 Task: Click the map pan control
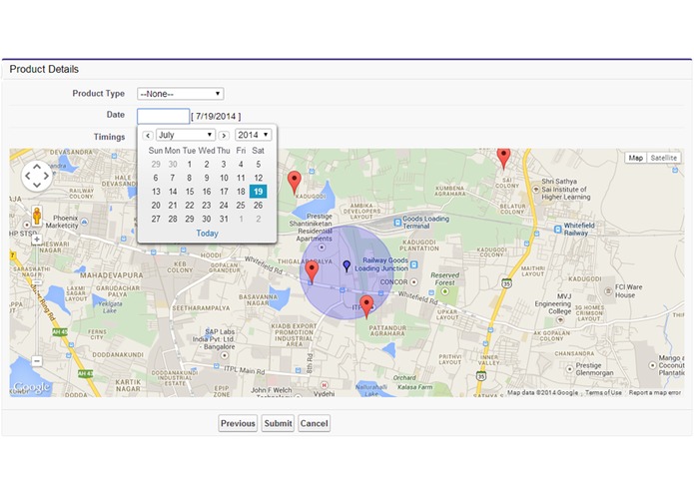pyautogui.click(x=37, y=176)
